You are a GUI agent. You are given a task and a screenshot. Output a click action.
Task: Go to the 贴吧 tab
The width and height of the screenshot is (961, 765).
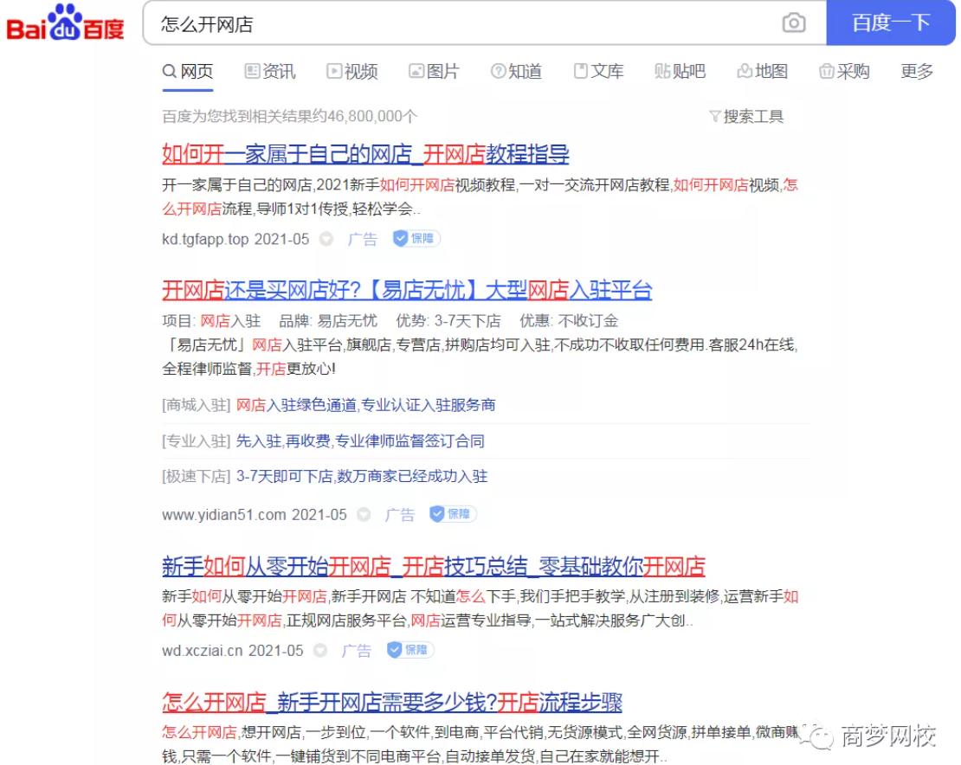680,72
